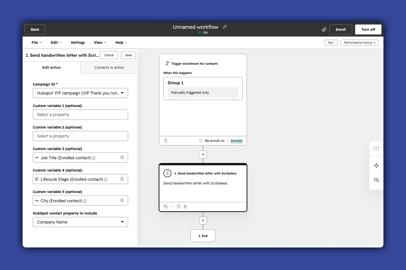Switch to Contacts in action tab
Image resolution: width=406 pixels, height=270 pixels.
(x=109, y=67)
